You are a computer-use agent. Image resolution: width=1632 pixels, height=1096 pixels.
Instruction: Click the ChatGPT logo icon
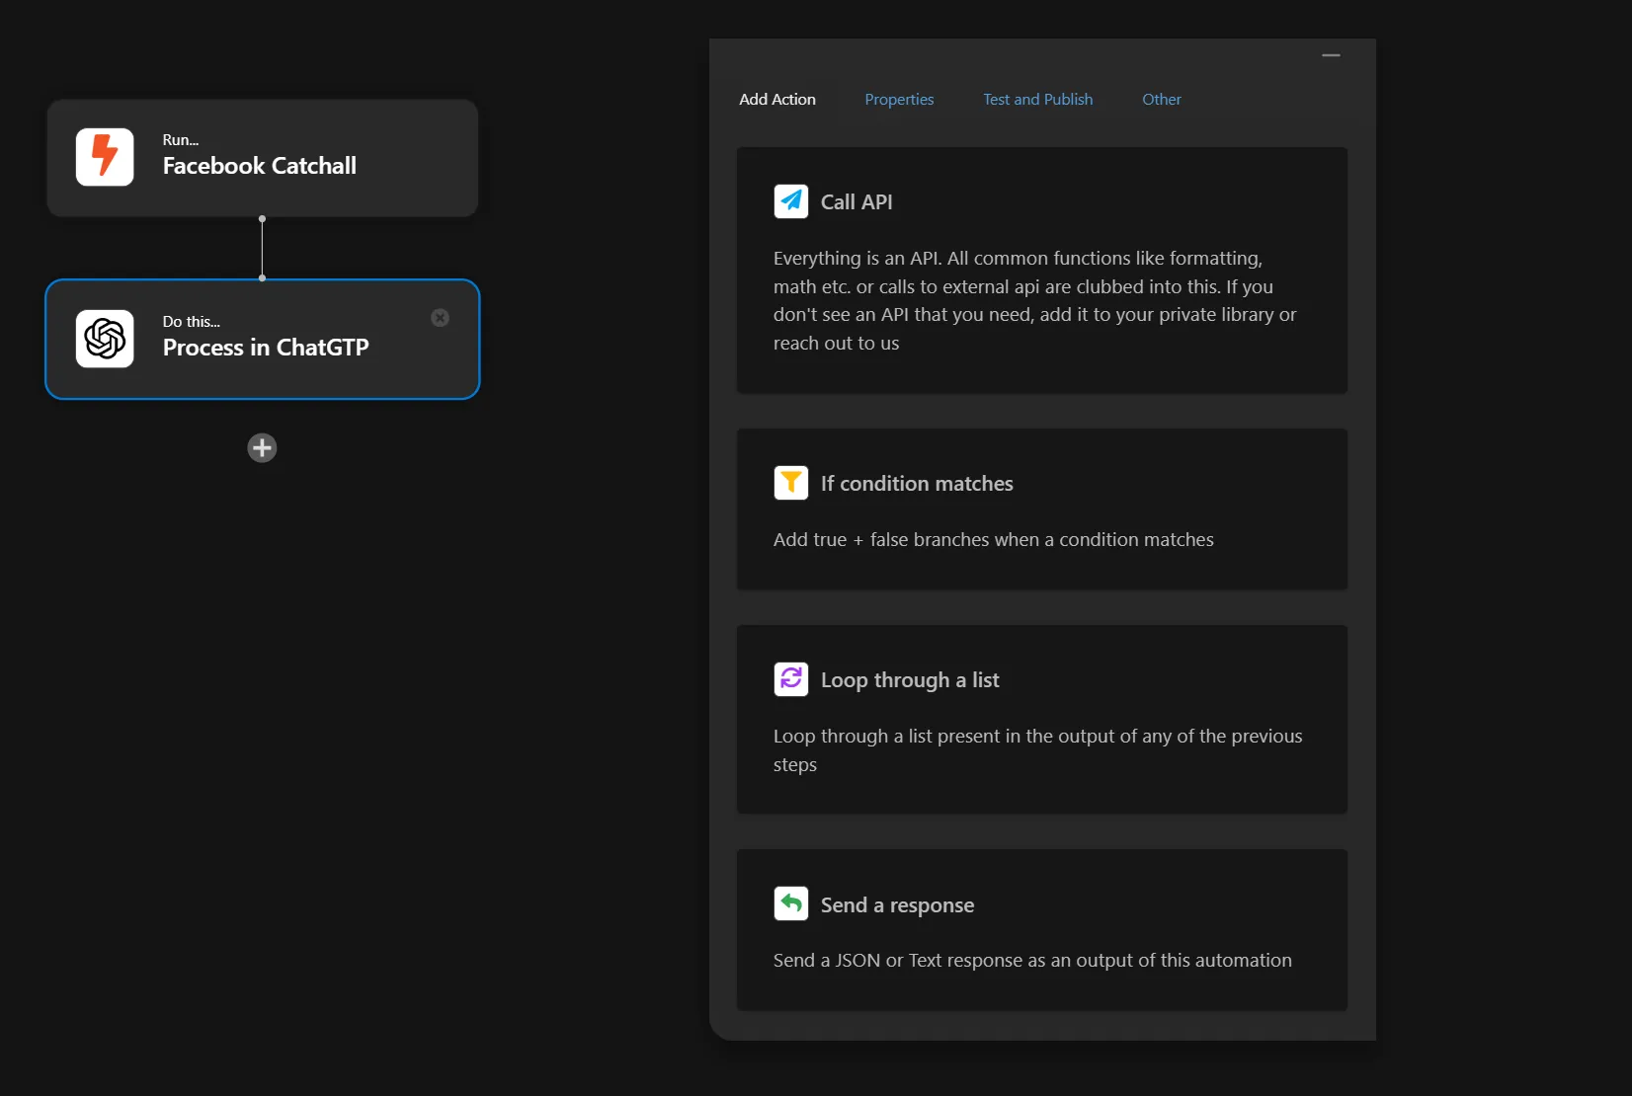pyautogui.click(x=105, y=339)
